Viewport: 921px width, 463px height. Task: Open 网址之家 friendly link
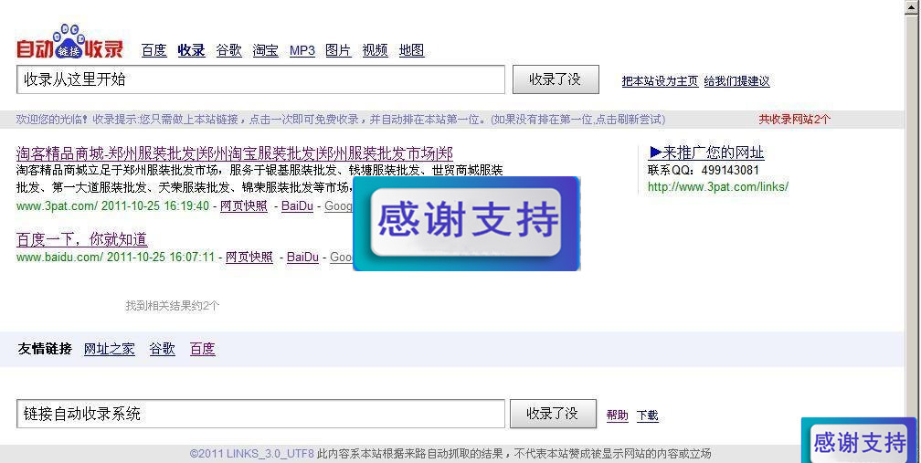coord(110,349)
